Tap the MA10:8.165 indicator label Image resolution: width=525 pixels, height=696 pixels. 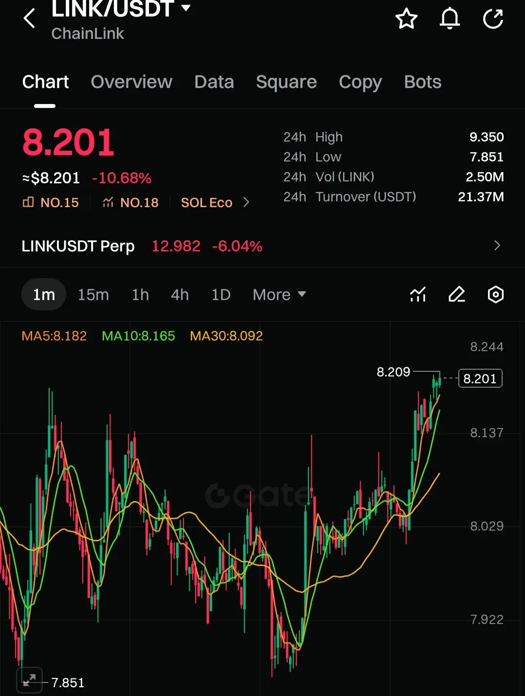pyautogui.click(x=138, y=336)
